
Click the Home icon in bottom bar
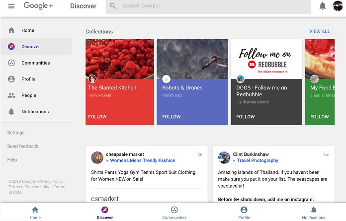(35, 210)
